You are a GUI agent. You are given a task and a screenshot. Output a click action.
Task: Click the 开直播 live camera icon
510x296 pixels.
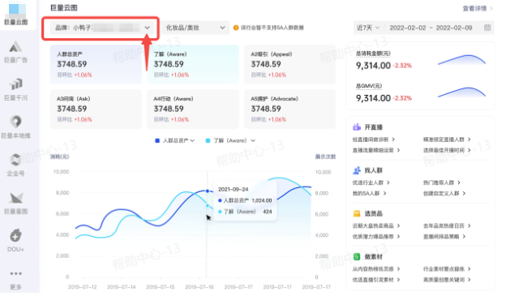tap(357, 127)
